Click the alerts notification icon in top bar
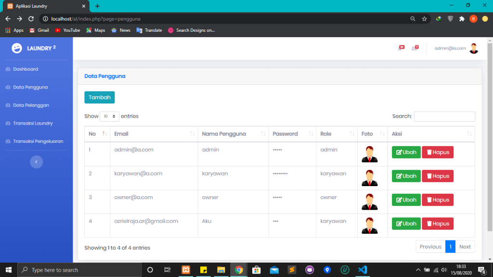 pos(401,48)
